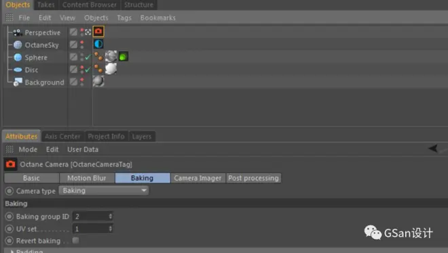This screenshot has height=253, width=448.
Task: Expand the Padding section
Action: (12, 251)
